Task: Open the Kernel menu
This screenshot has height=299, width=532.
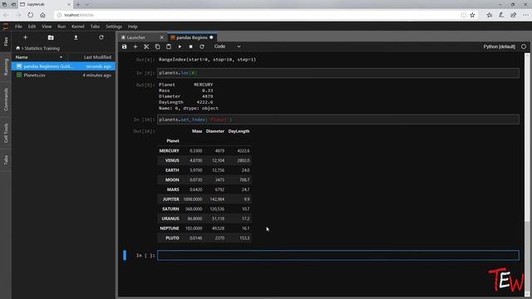Action: pos(77,27)
